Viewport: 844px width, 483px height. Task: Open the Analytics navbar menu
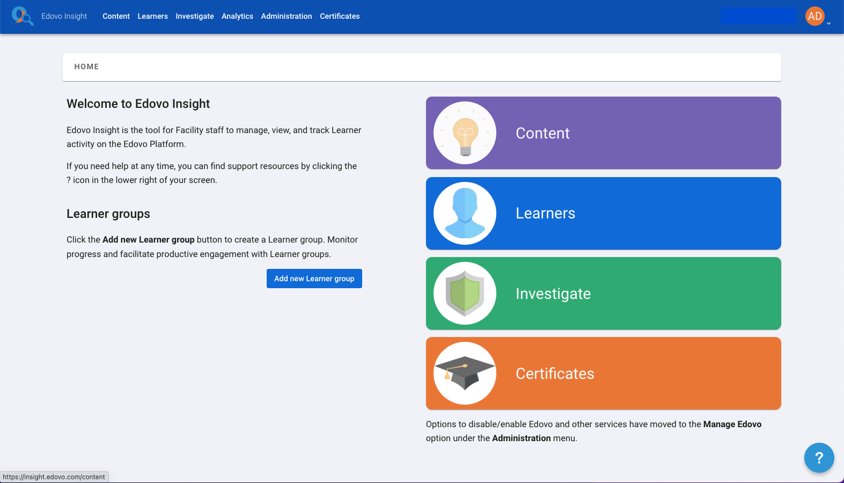(x=237, y=16)
